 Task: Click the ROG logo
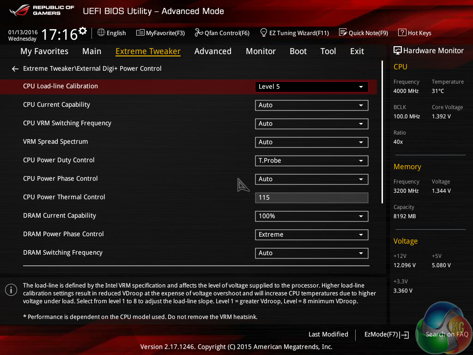pos(19,10)
